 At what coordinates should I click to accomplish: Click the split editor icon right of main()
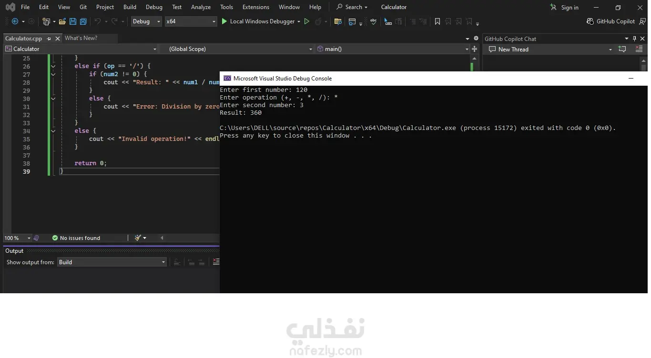(x=474, y=49)
